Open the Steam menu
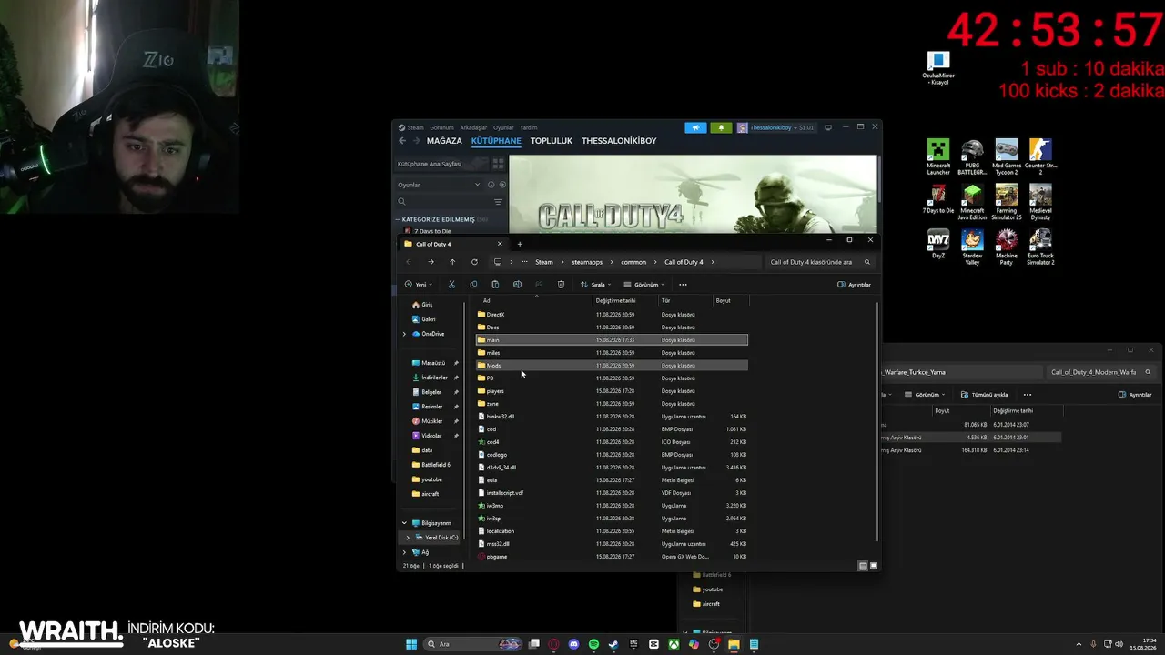 click(415, 127)
